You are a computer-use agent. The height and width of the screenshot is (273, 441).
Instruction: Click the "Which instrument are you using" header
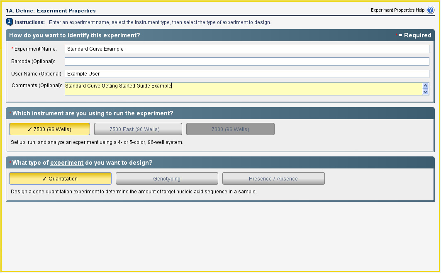tap(93, 113)
